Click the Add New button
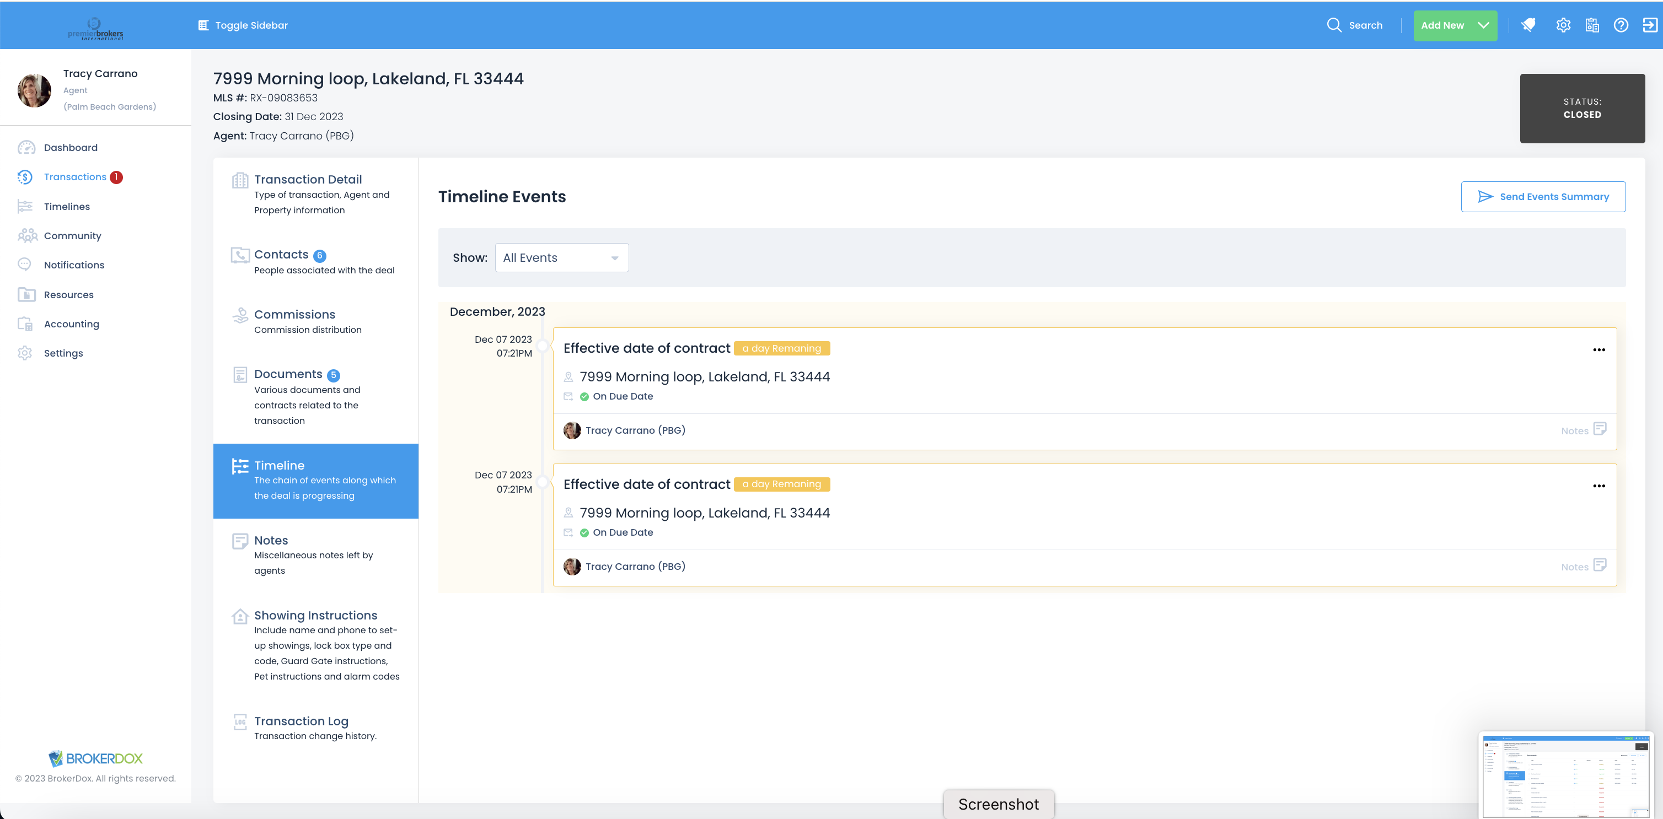 coord(1455,25)
